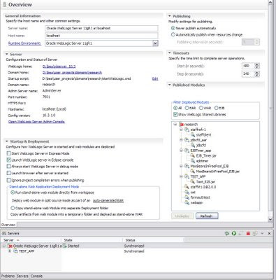Click the MaxBeansInFreePool_EJB.jar icon
The height and width of the screenshot is (280, 276).
click(x=193, y=171)
